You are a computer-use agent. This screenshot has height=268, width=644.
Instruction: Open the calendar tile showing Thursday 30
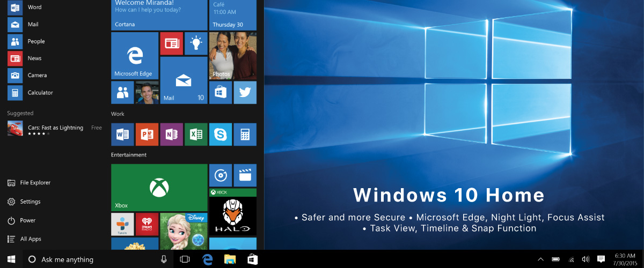point(233,15)
